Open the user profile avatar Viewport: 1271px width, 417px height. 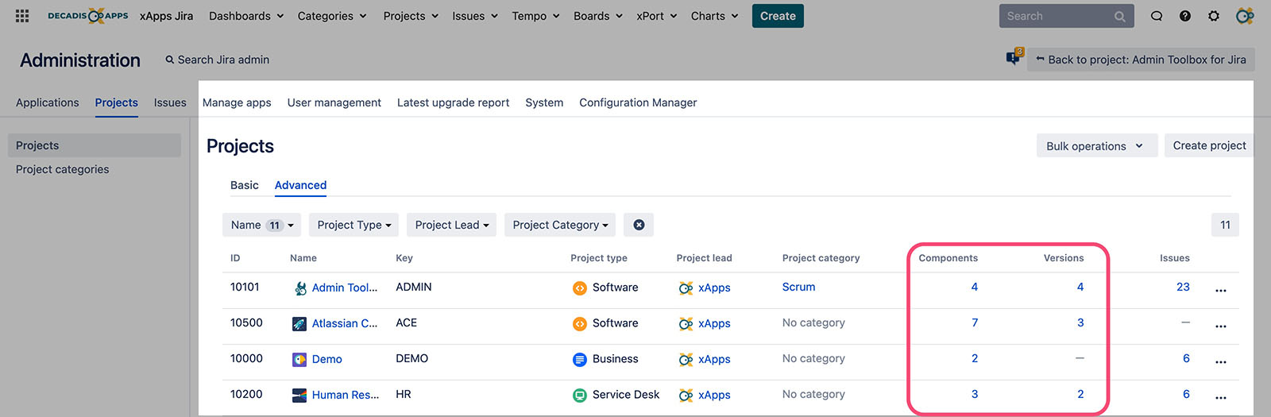1245,16
